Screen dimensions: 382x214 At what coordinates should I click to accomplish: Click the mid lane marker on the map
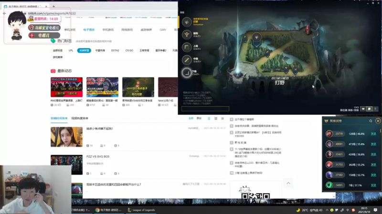267,53
